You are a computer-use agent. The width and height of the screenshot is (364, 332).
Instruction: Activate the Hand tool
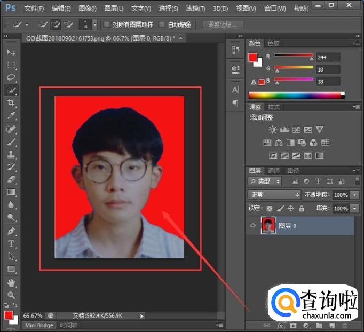click(x=11, y=282)
